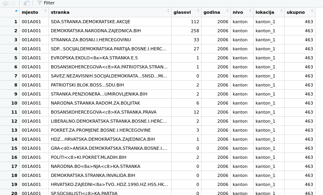Image resolution: width=323 pixels, height=195 pixels.
Task: Select ukupno value 463 in row 14
Action: click(x=300, y=139)
